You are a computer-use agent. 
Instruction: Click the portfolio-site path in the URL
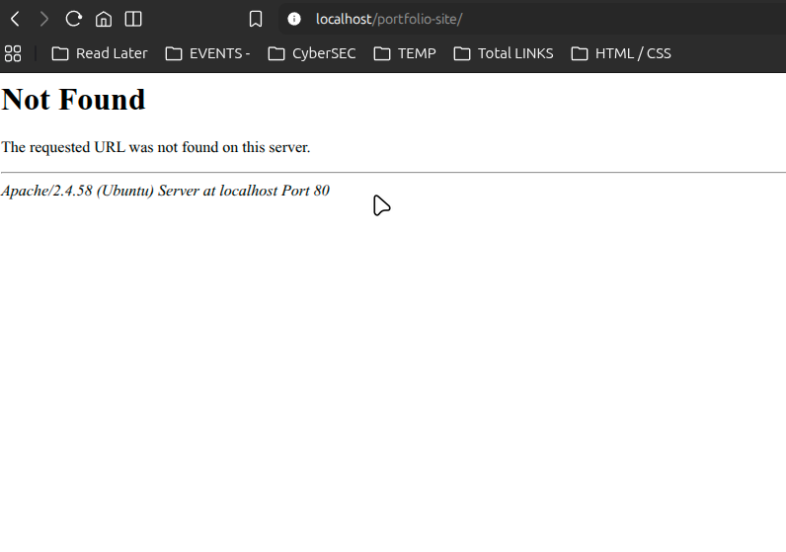coord(418,19)
